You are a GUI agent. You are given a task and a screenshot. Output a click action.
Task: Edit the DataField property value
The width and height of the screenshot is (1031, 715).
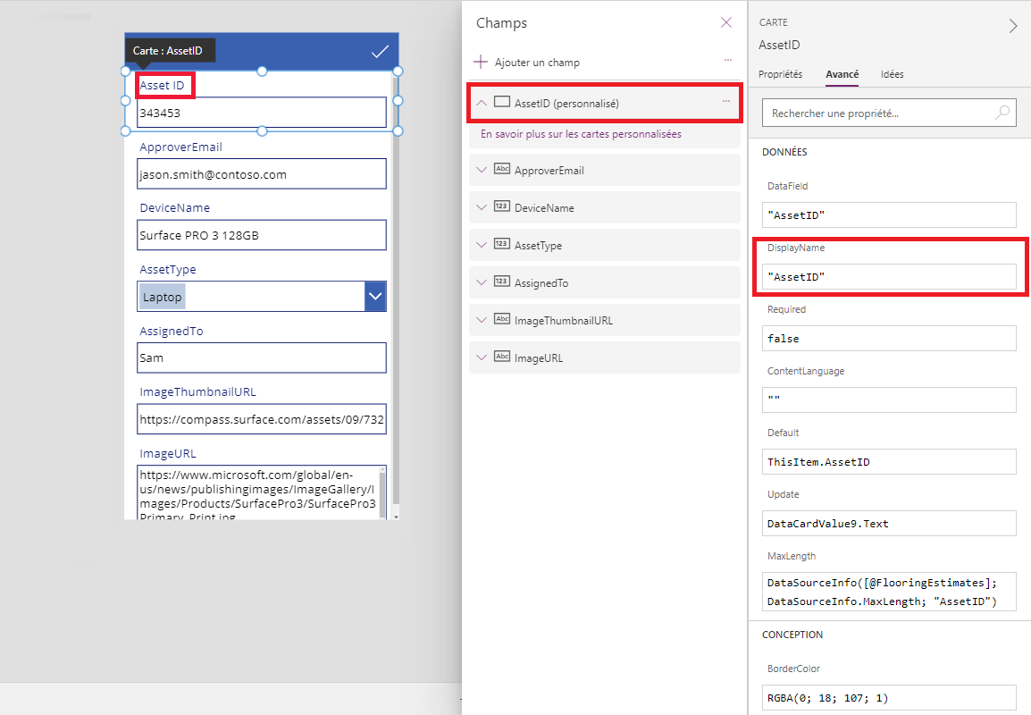click(x=889, y=215)
